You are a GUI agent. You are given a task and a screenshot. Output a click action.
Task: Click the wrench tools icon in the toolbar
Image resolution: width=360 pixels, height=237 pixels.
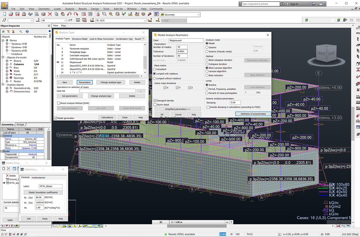pyautogui.click(x=150, y=14)
